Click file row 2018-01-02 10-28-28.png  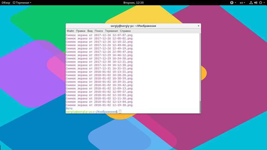click(99, 75)
